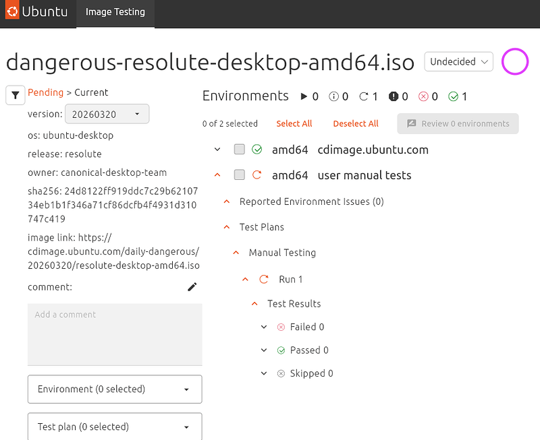The width and height of the screenshot is (540, 440).
Task: Click the owner: canonical-desktop-team text
Action: point(97,172)
